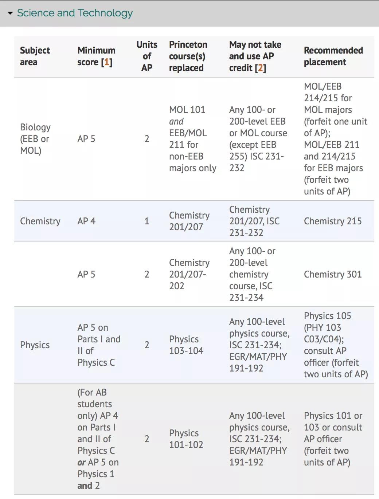Click the Chemistry 215 placement cell
Screen dimensions: 379x499
[333, 221]
